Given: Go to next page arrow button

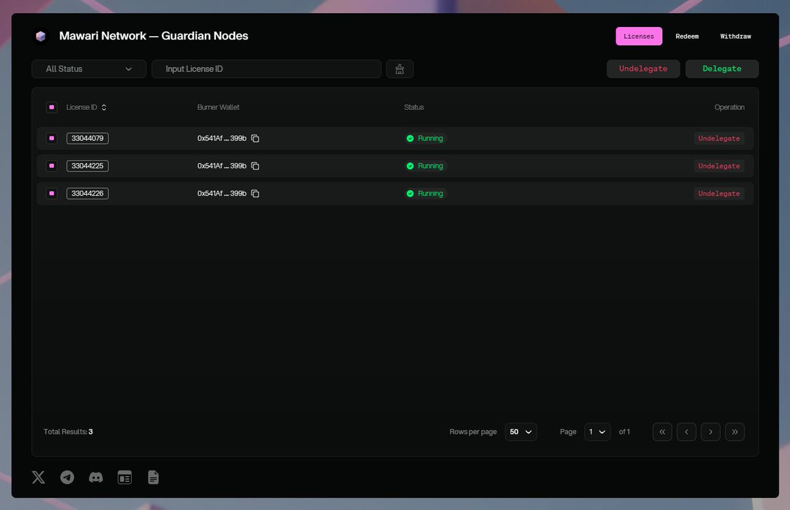Looking at the screenshot, I should 710,432.
